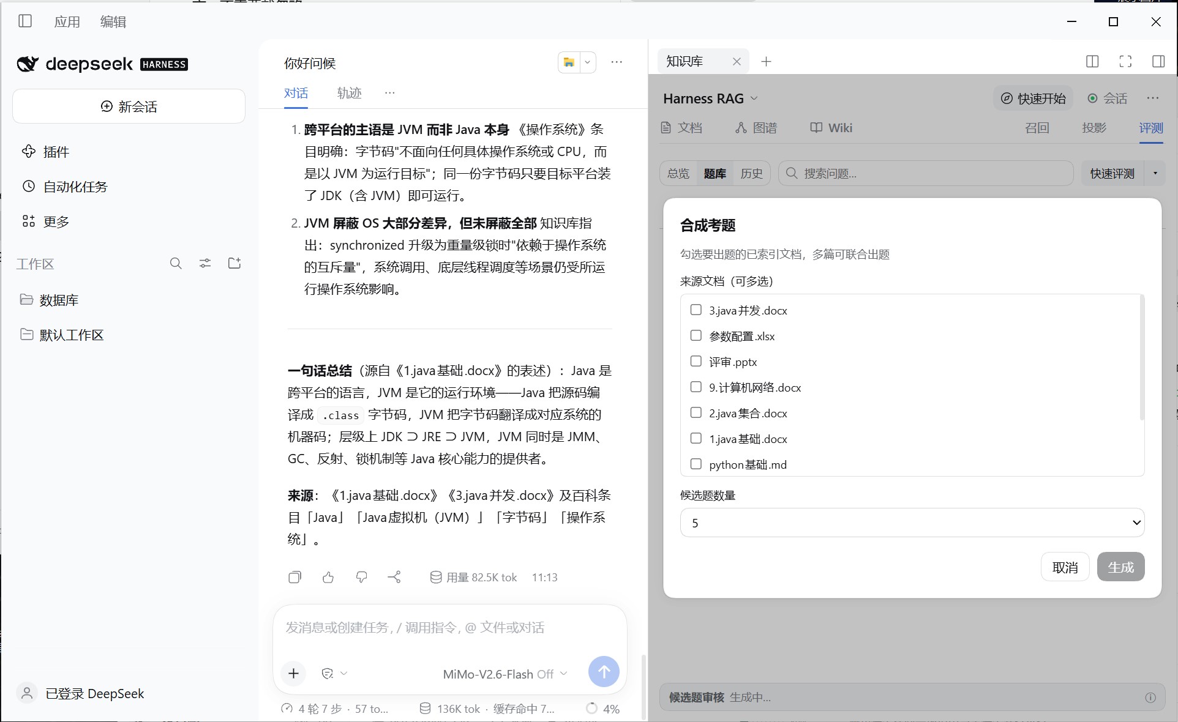
Task: Open Harness RAG more options ellipsis
Action: 1153,98
